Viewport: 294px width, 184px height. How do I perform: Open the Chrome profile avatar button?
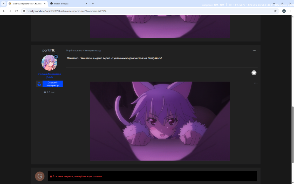(x=284, y=11)
